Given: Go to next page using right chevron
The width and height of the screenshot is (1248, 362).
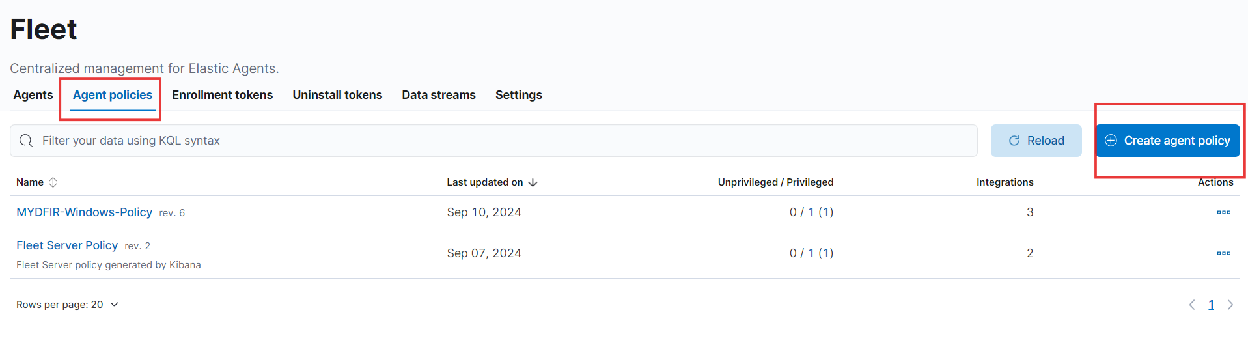Looking at the screenshot, I should pyautogui.click(x=1230, y=305).
